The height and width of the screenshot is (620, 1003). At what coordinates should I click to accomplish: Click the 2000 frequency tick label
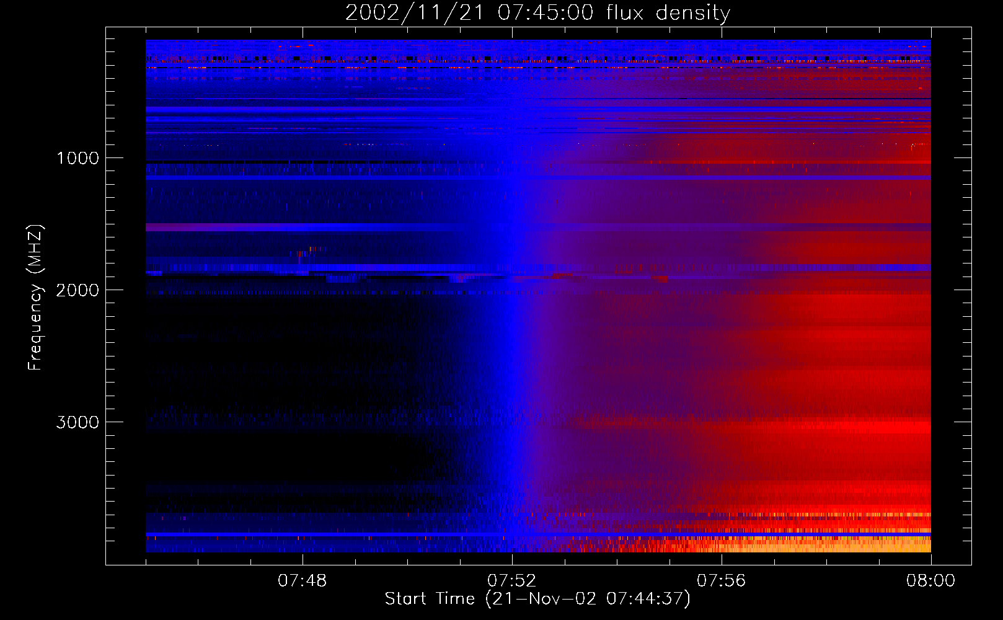(x=77, y=290)
